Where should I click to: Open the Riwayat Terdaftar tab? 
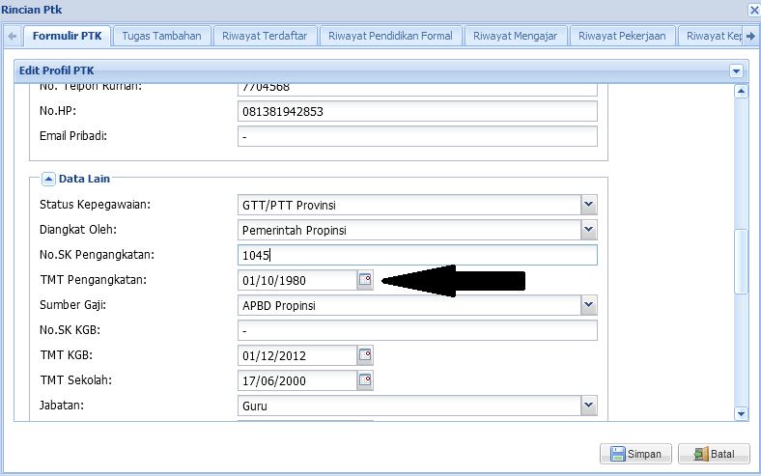(265, 36)
